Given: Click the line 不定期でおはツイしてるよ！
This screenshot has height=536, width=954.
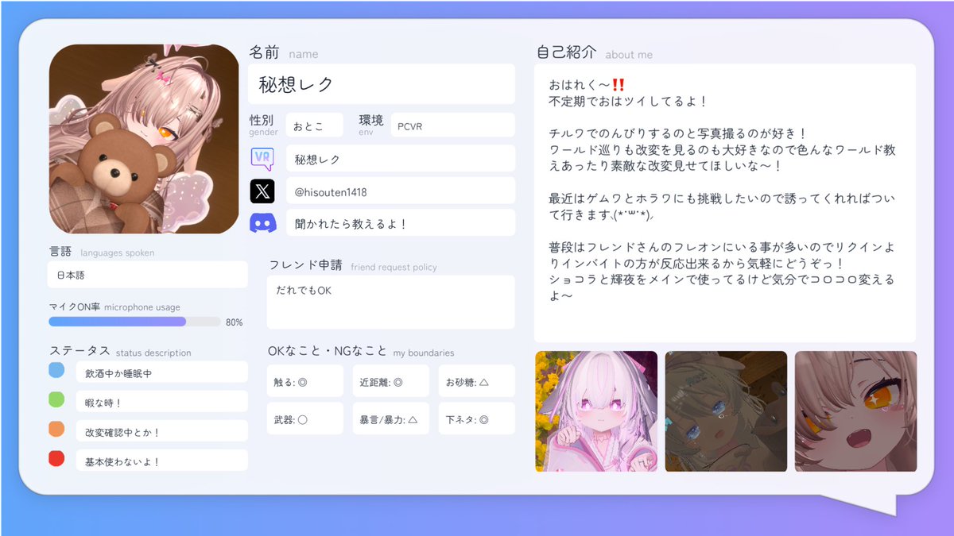Looking at the screenshot, I should tap(628, 102).
